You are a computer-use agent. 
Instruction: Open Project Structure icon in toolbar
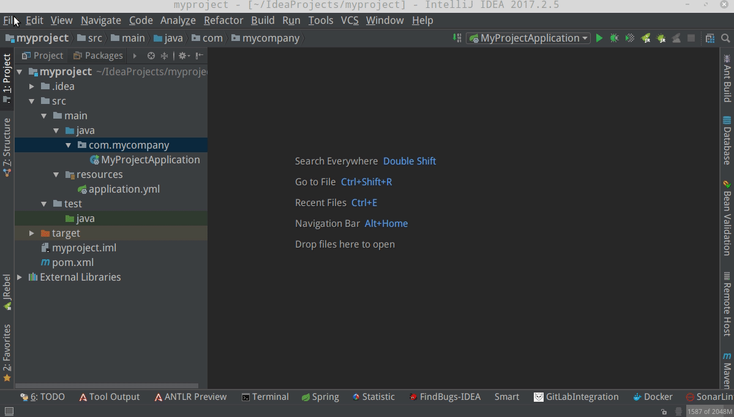(x=710, y=39)
